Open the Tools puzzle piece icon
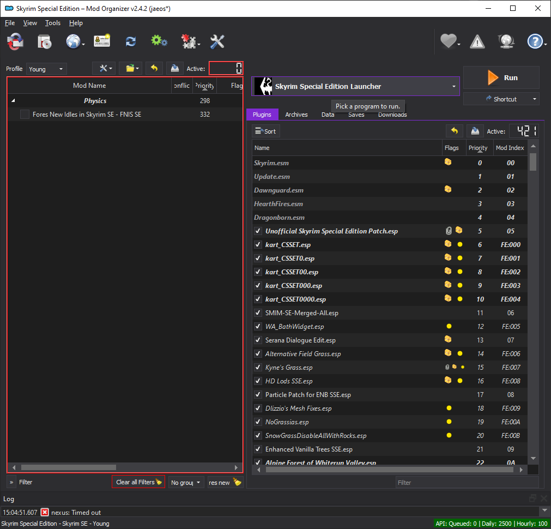The height and width of the screenshot is (529, 551). coord(189,41)
